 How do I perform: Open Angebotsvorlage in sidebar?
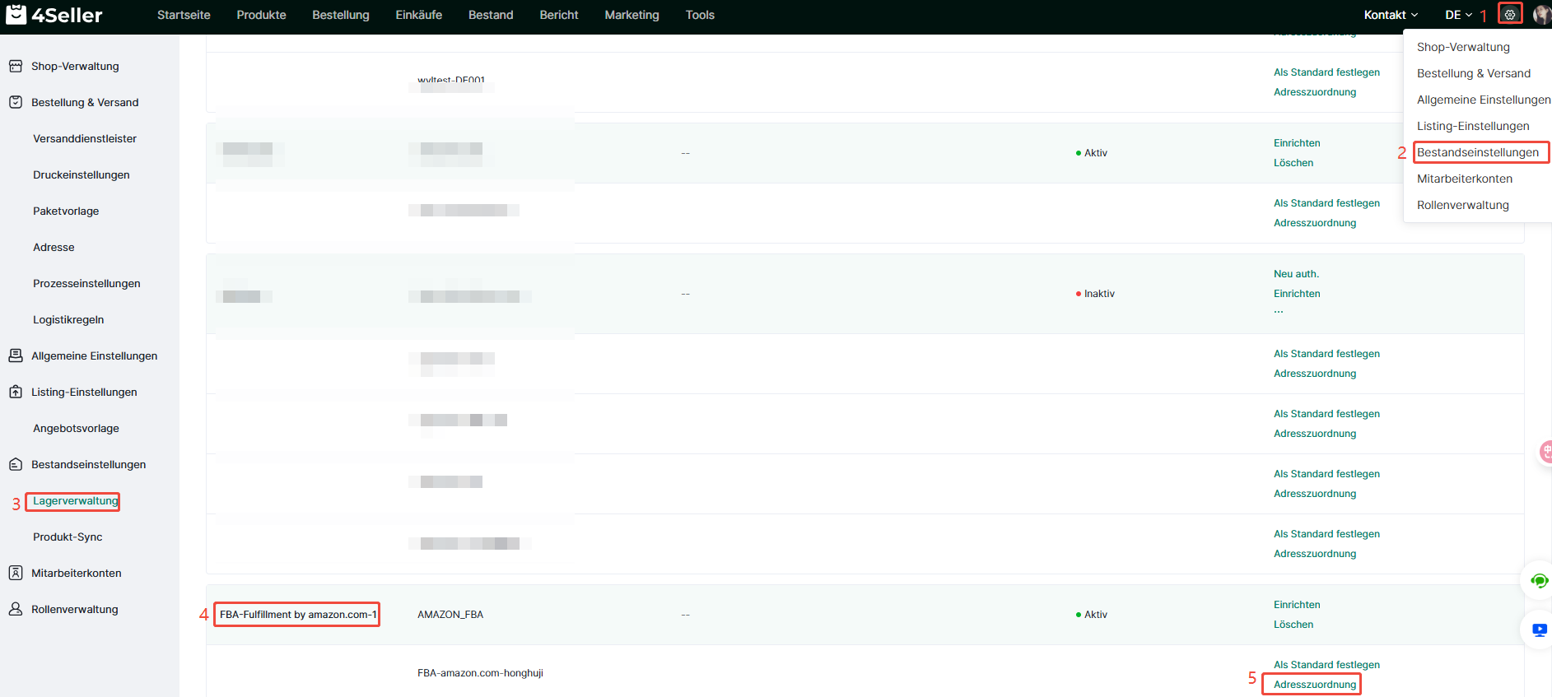coord(76,428)
